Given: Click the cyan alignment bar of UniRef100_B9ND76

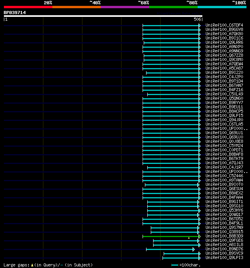Looking at the screenshot, I should 170,249.
